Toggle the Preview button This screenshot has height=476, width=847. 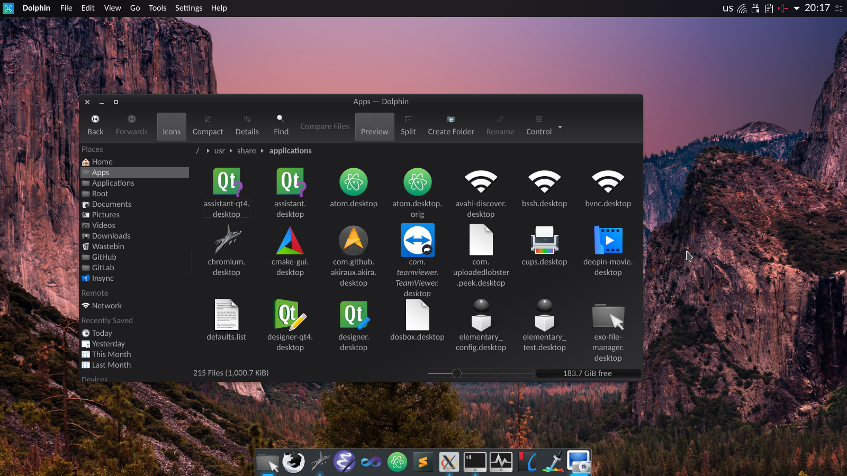coord(375,126)
